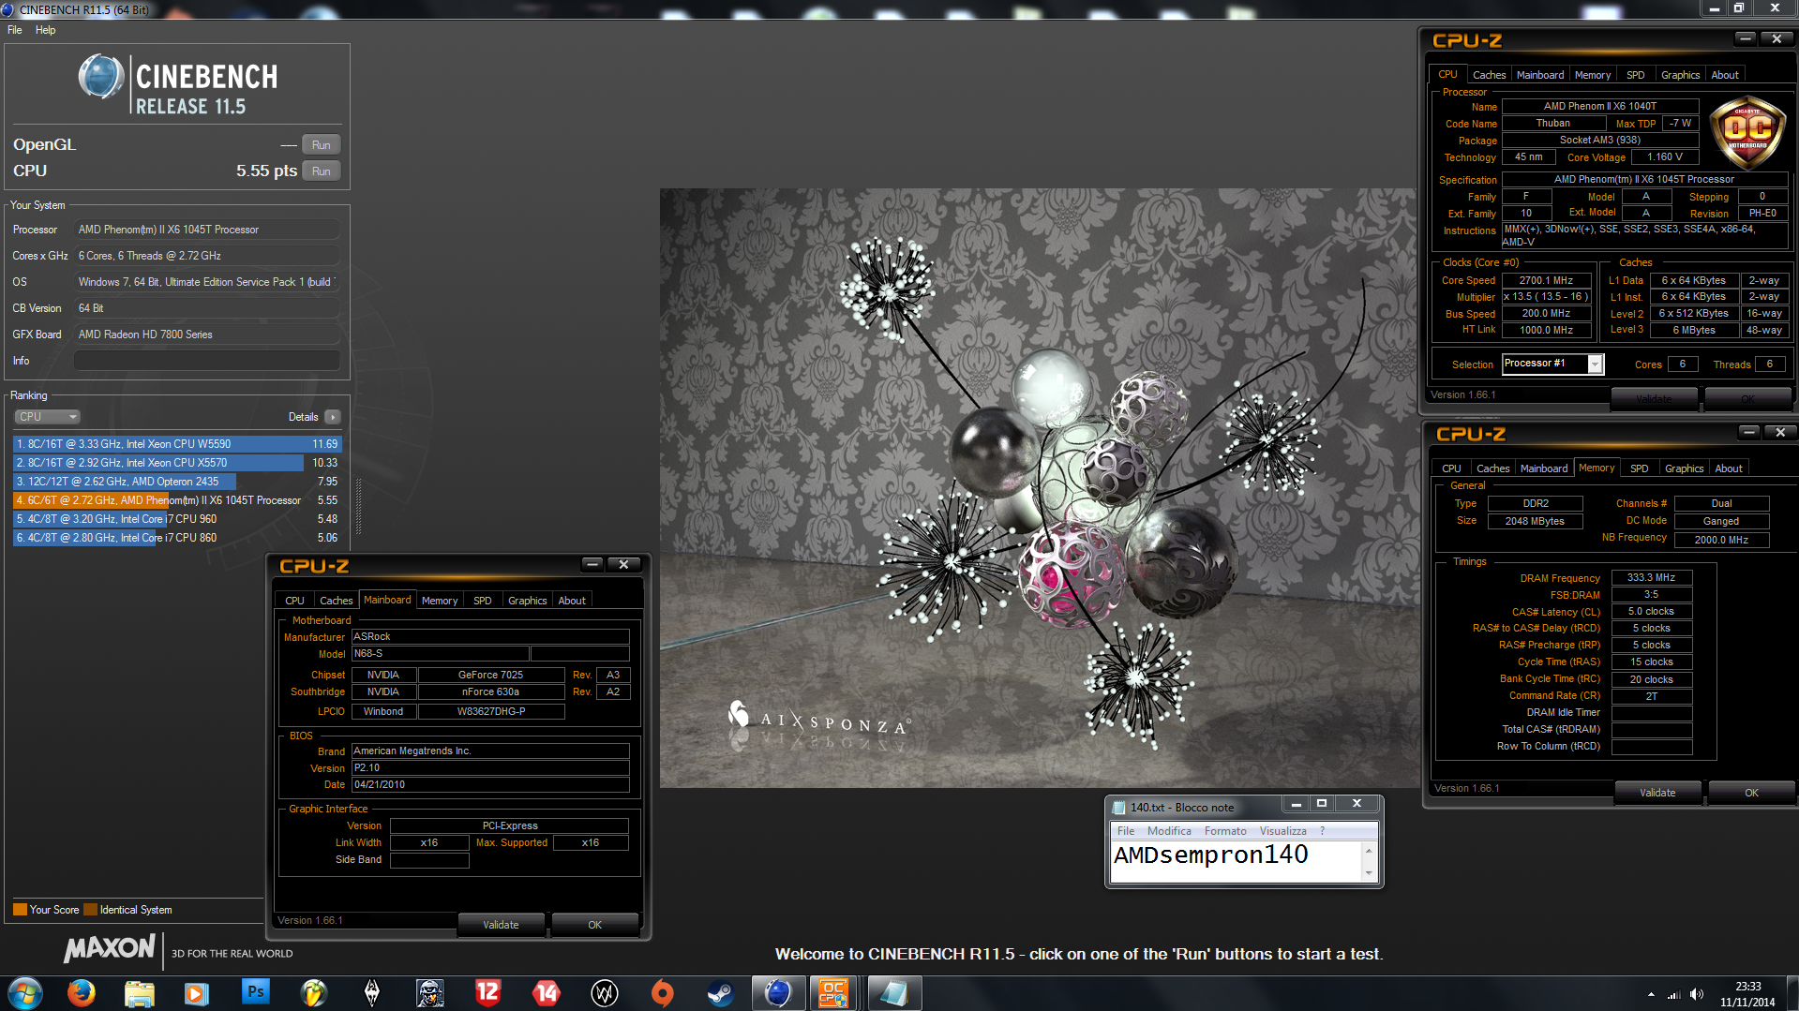
Task: Click OK in the Memory CPU-Z window
Action: [1751, 793]
